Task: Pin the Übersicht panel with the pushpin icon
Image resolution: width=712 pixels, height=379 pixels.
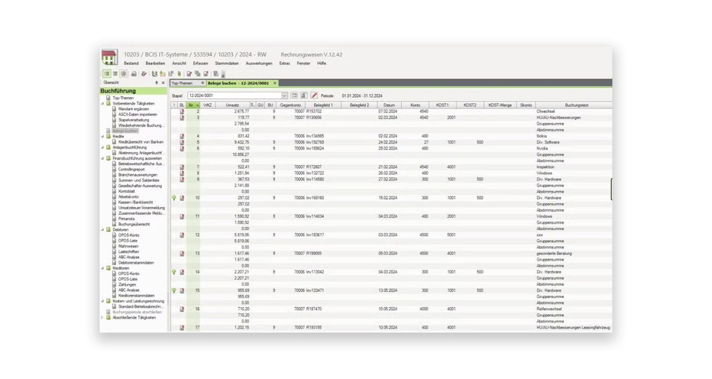Action: pyautogui.click(x=156, y=83)
